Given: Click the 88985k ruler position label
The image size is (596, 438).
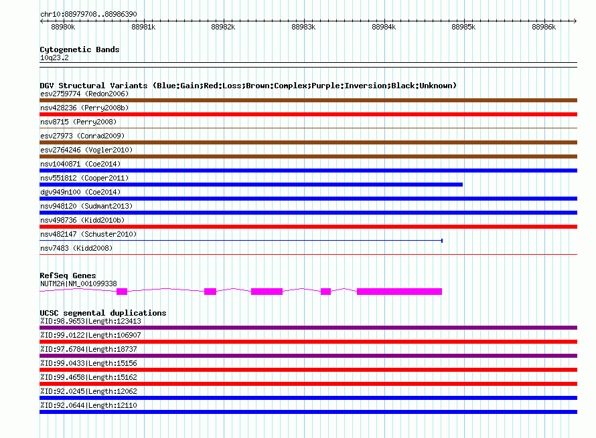Looking at the screenshot, I should click(x=463, y=27).
